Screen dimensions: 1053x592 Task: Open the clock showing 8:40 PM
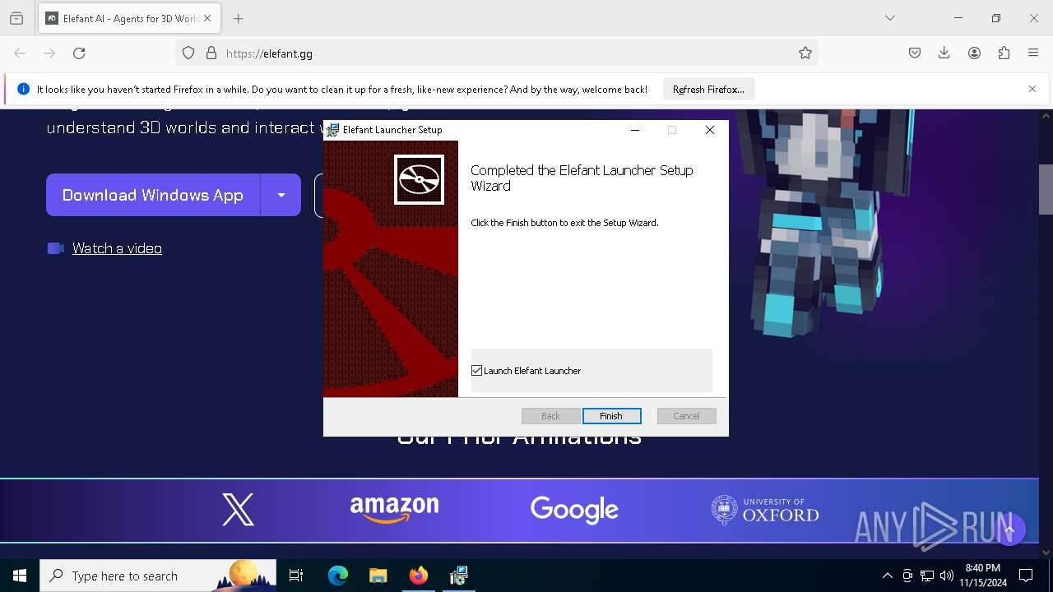(983, 576)
